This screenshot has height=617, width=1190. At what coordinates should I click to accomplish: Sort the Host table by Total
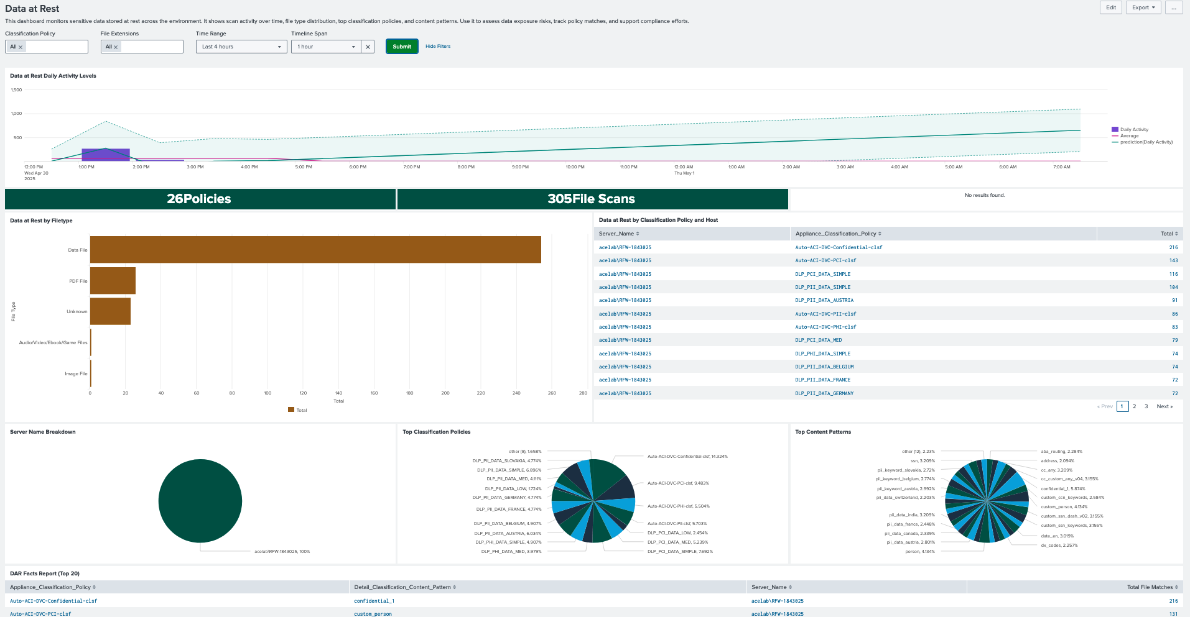point(1169,234)
